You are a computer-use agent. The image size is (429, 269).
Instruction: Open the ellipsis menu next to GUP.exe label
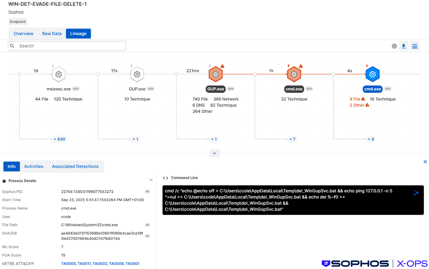pyautogui.click(x=231, y=89)
